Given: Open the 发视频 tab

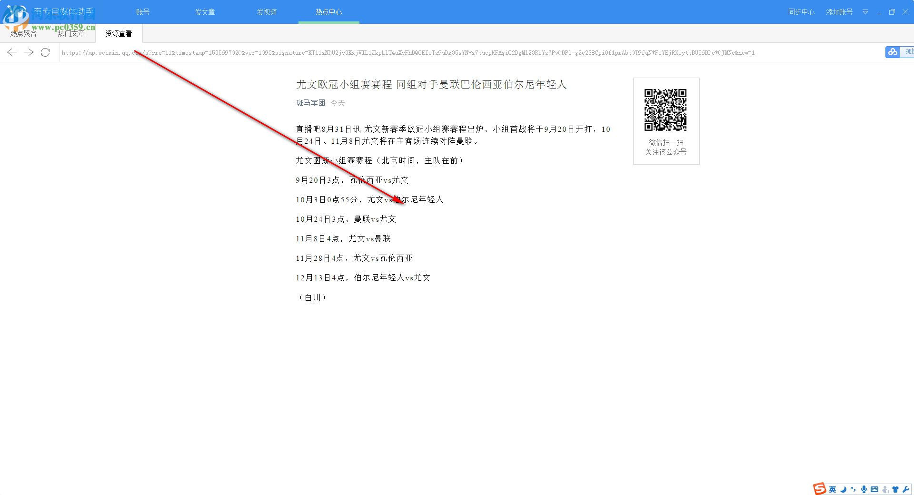Looking at the screenshot, I should (267, 12).
